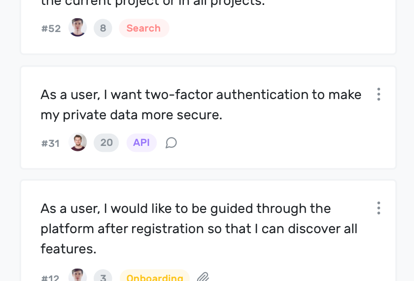Open the three-dot menu on the two-factor authentication story
Image resolution: width=414 pixels, height=281 pixels.
(x=379, y=94)
